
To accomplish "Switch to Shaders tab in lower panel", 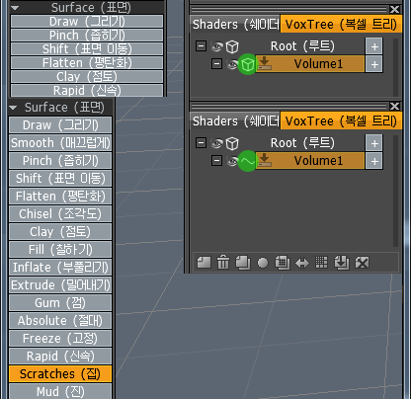I will pos(235,120).
